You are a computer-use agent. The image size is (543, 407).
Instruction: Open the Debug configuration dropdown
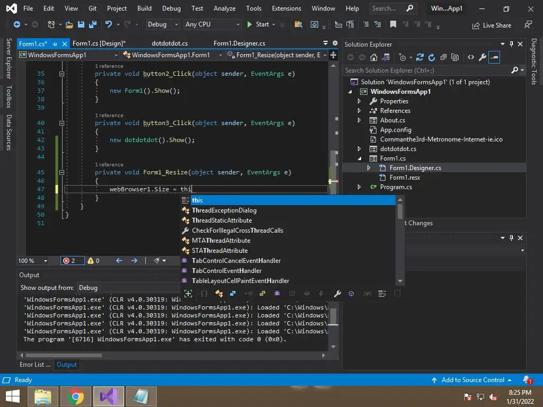click(163, 24)
